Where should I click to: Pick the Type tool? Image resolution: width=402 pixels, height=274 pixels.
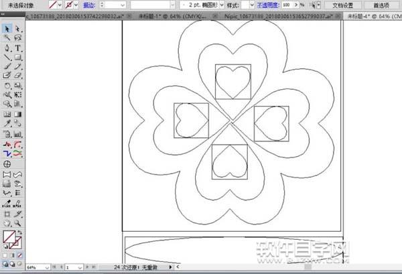coord(18,48)
